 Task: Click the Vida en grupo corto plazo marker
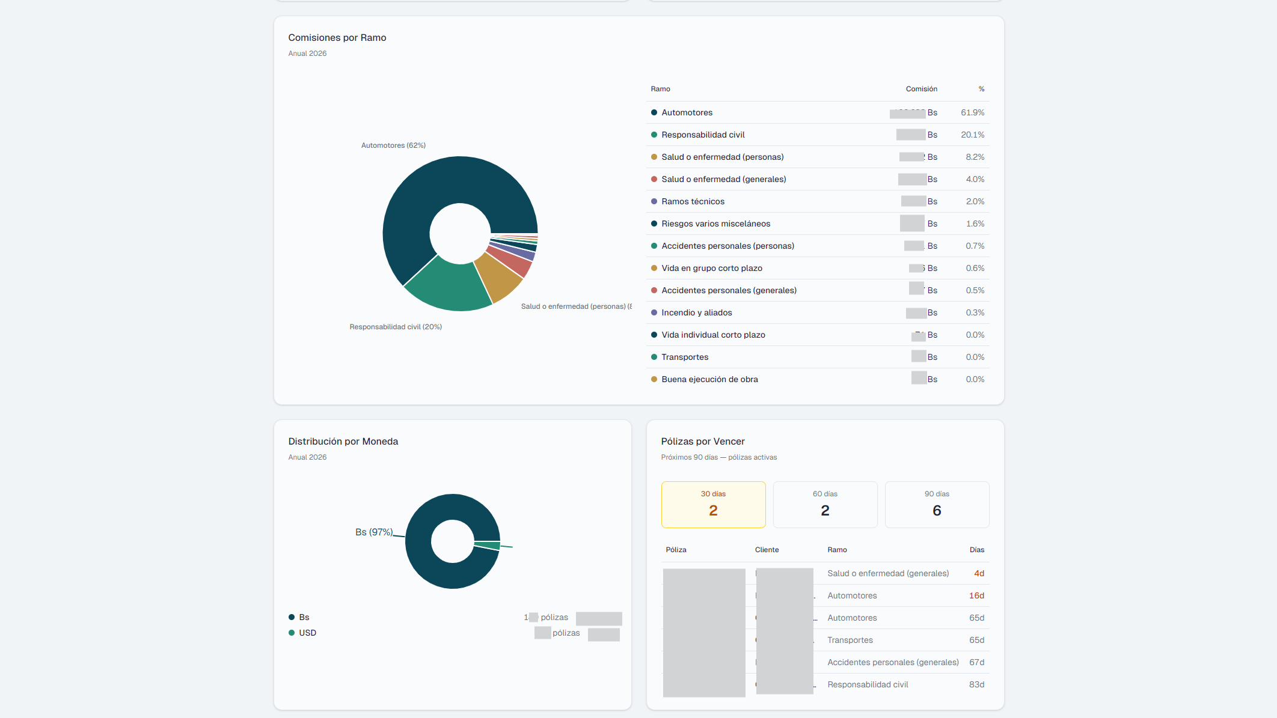(x=654, y=268)
